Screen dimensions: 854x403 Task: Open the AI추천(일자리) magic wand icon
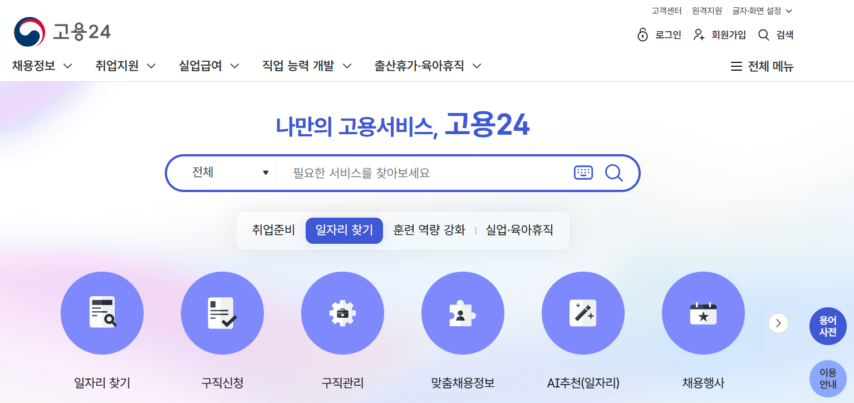coord(583,313)
